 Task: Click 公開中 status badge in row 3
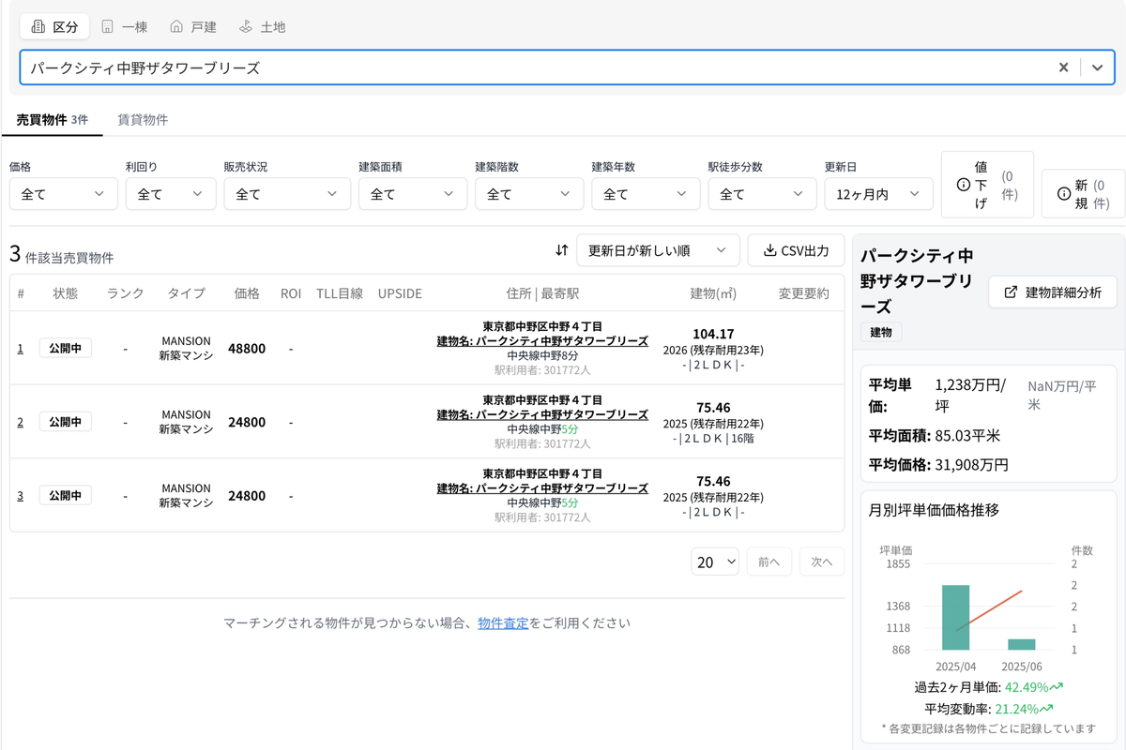click(65, 495)
